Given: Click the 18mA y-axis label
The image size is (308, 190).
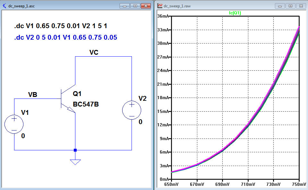Looking at the screenshot, I should click(163, 98).
